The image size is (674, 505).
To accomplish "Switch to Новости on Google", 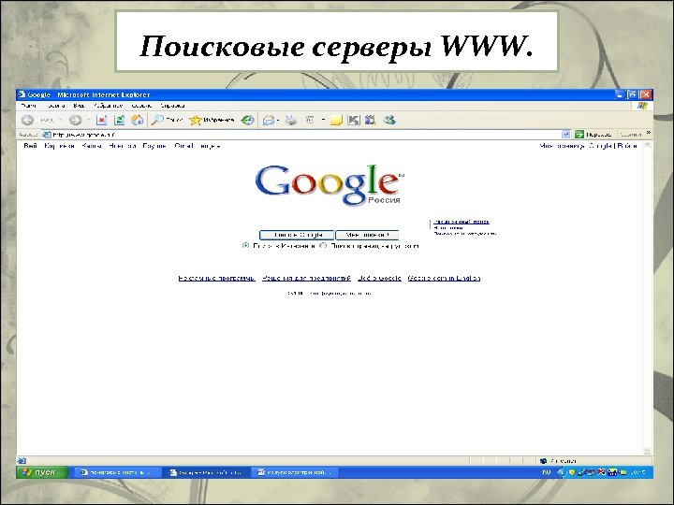I will tap(122, 146).
